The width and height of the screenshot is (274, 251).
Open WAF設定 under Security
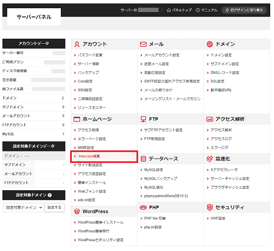click(x=218, y=218)
